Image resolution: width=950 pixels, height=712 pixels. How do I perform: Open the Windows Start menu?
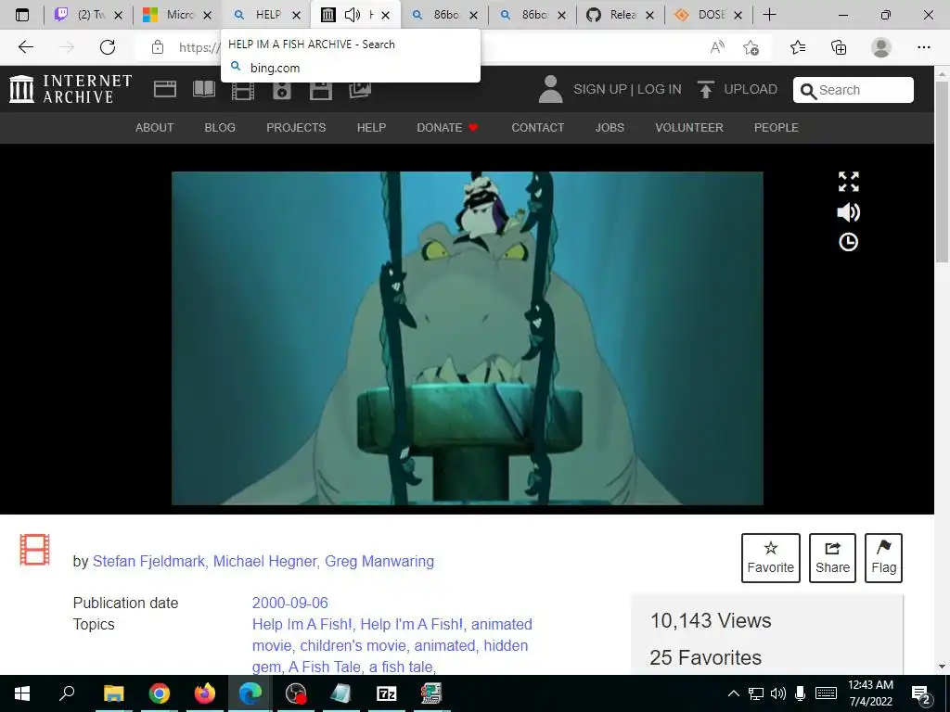coord(22,693)
